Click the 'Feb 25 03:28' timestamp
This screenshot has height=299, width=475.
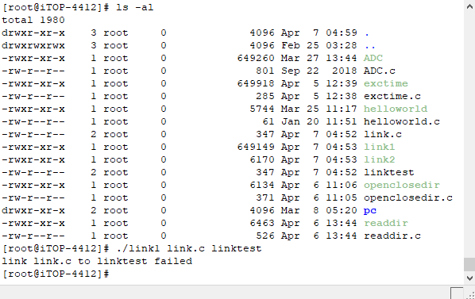tap(319, 45)
